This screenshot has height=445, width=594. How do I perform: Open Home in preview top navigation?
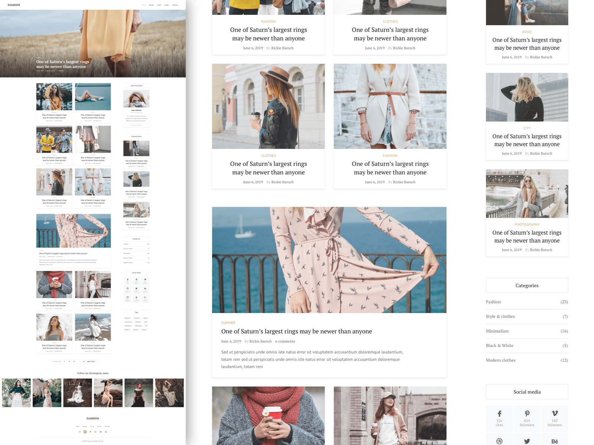(144, 5)
